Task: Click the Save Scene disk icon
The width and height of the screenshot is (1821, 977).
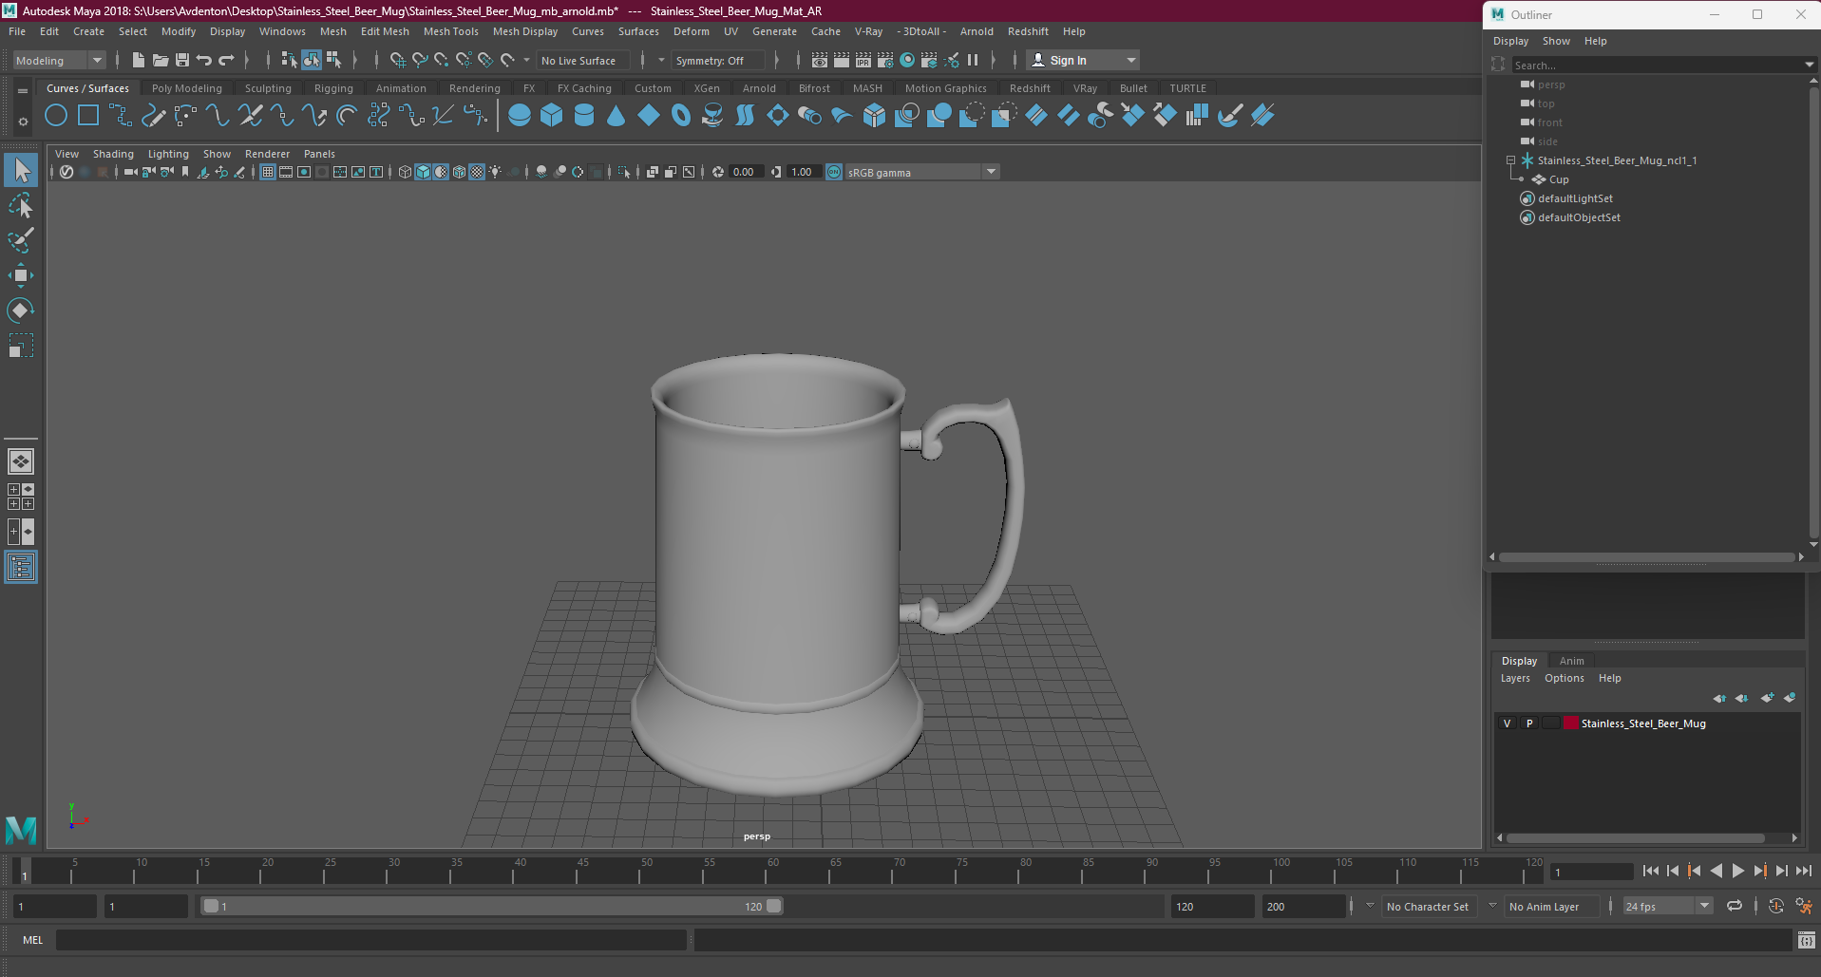Action: click(x=182, y=60)
